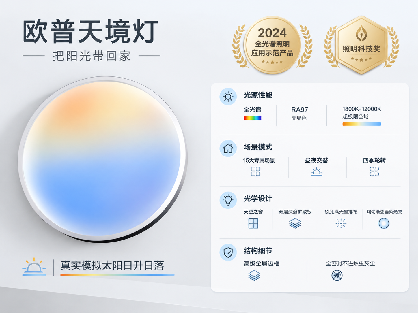This screenshot has width=418, height=313.
Task: Click the 照明科技奖 hexagon award badge
Action: pyautogui.click(x=361, y=45)
